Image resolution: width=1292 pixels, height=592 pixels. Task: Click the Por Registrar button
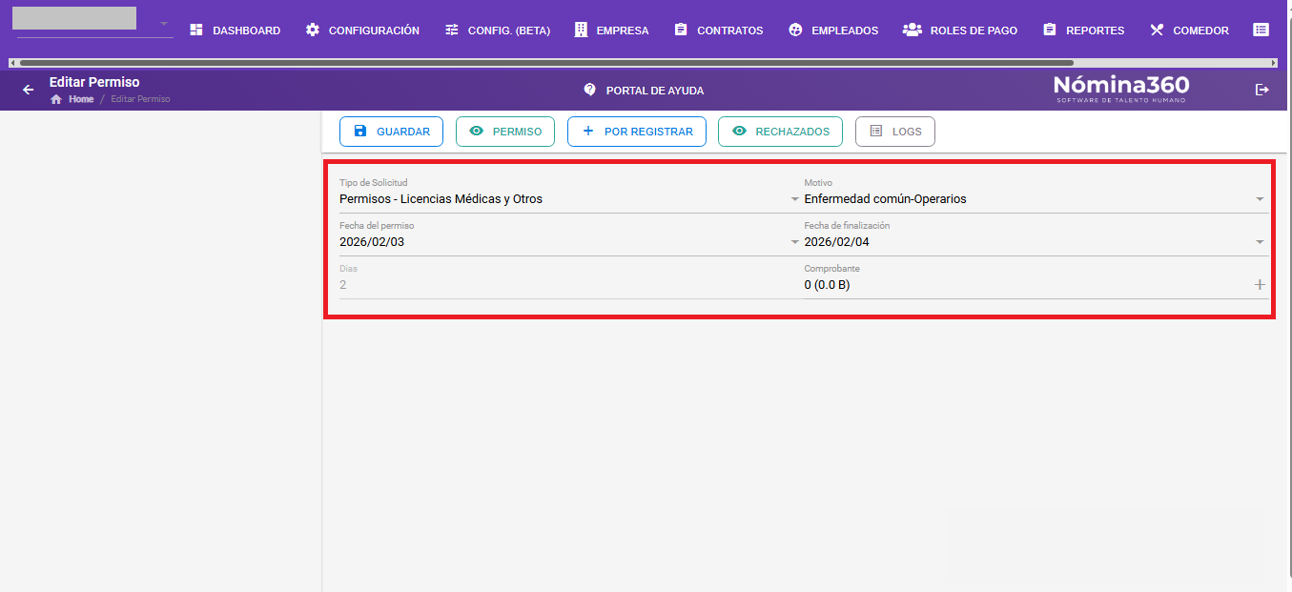pyautogui.click(x=637, y=132)
